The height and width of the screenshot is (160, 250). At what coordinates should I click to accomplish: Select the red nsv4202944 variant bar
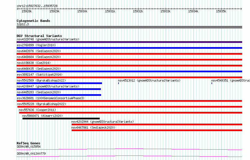click(157, 124)
